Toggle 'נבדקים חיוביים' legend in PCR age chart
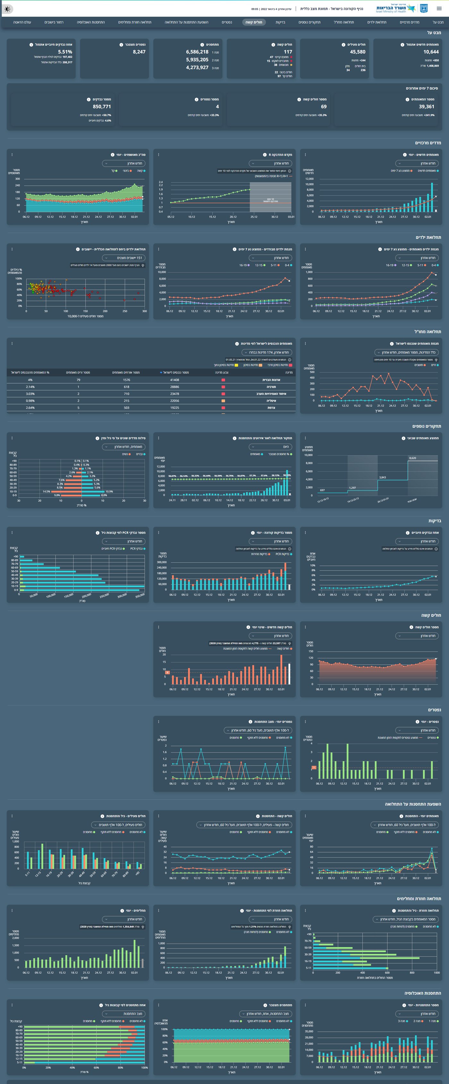The width and height of the screenshot is (449, 1084). tap(113, 549)
